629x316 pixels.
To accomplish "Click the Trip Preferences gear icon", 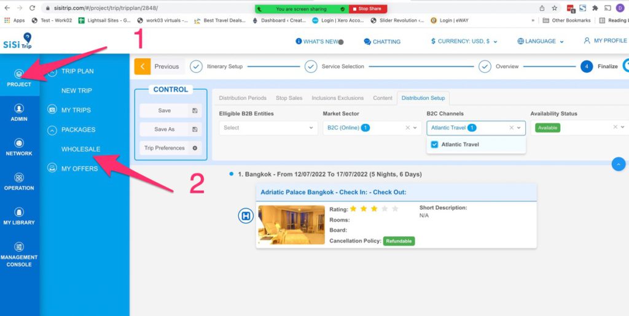I will coord(195,148).
